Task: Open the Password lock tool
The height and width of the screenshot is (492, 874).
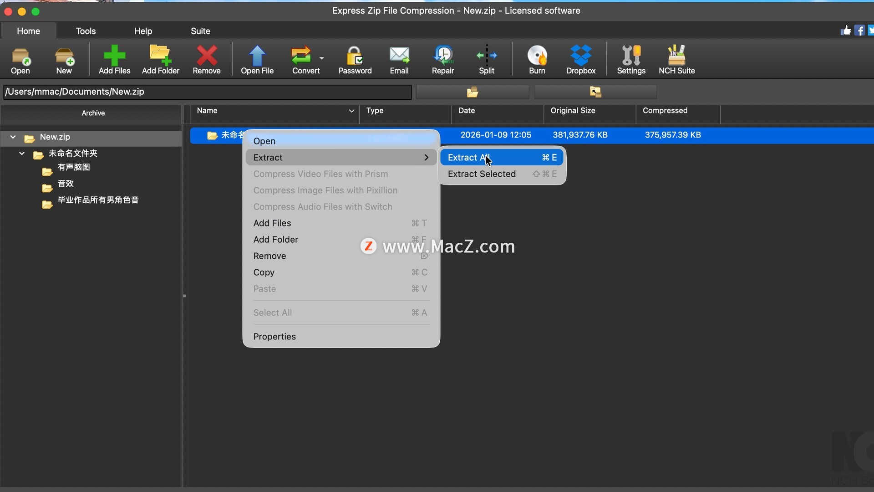Action: [x=355, y=56]
